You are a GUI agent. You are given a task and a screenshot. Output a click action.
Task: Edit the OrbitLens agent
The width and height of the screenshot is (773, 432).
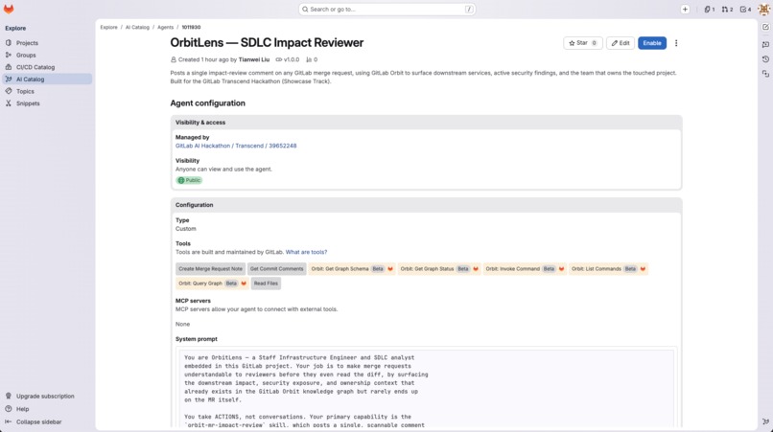[x=621, y=43]
